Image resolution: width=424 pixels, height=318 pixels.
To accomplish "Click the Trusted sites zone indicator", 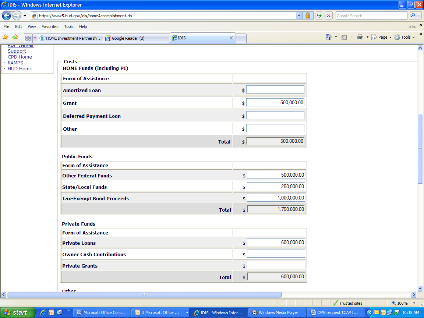I will 348,303.
